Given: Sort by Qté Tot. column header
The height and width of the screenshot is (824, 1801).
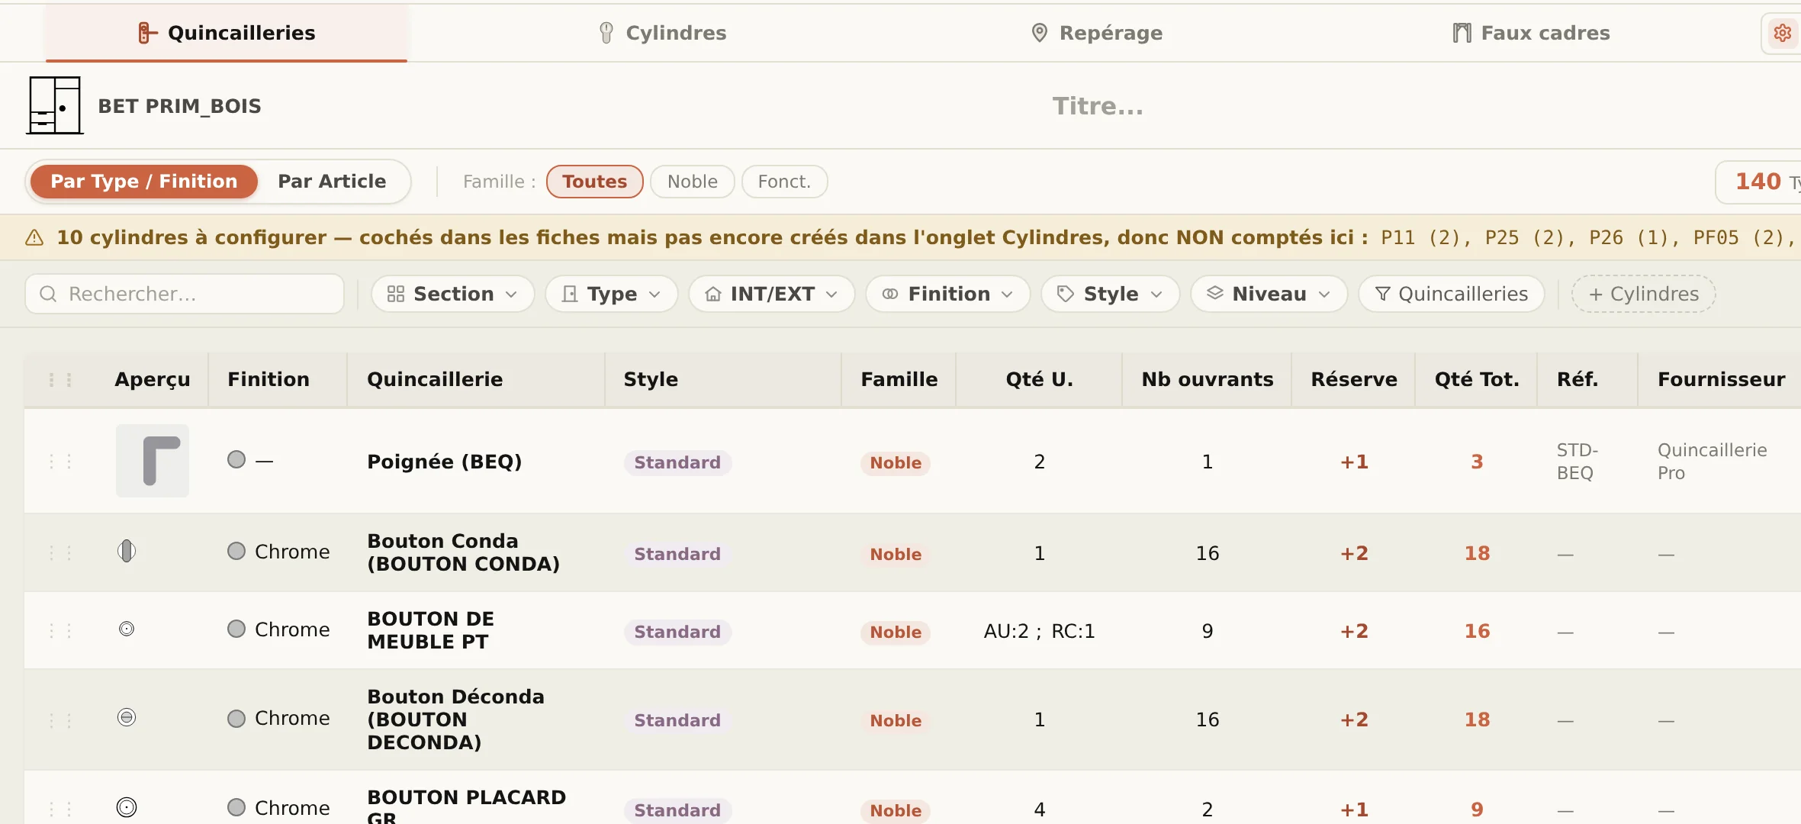Looking at the screenshot, I should (x=1477, y=379).
